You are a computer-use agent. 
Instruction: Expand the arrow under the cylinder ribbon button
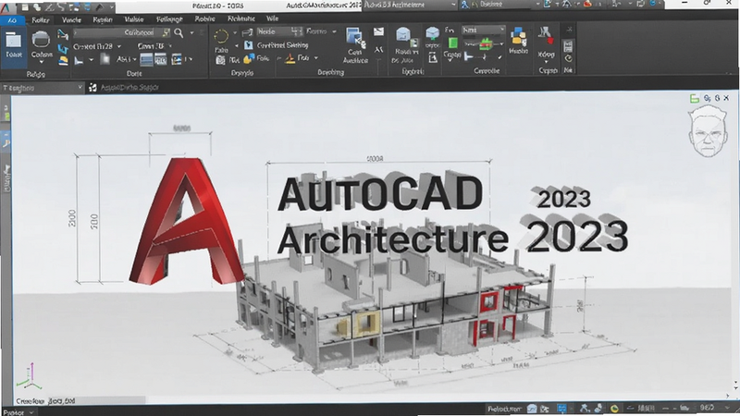[41, 62]
